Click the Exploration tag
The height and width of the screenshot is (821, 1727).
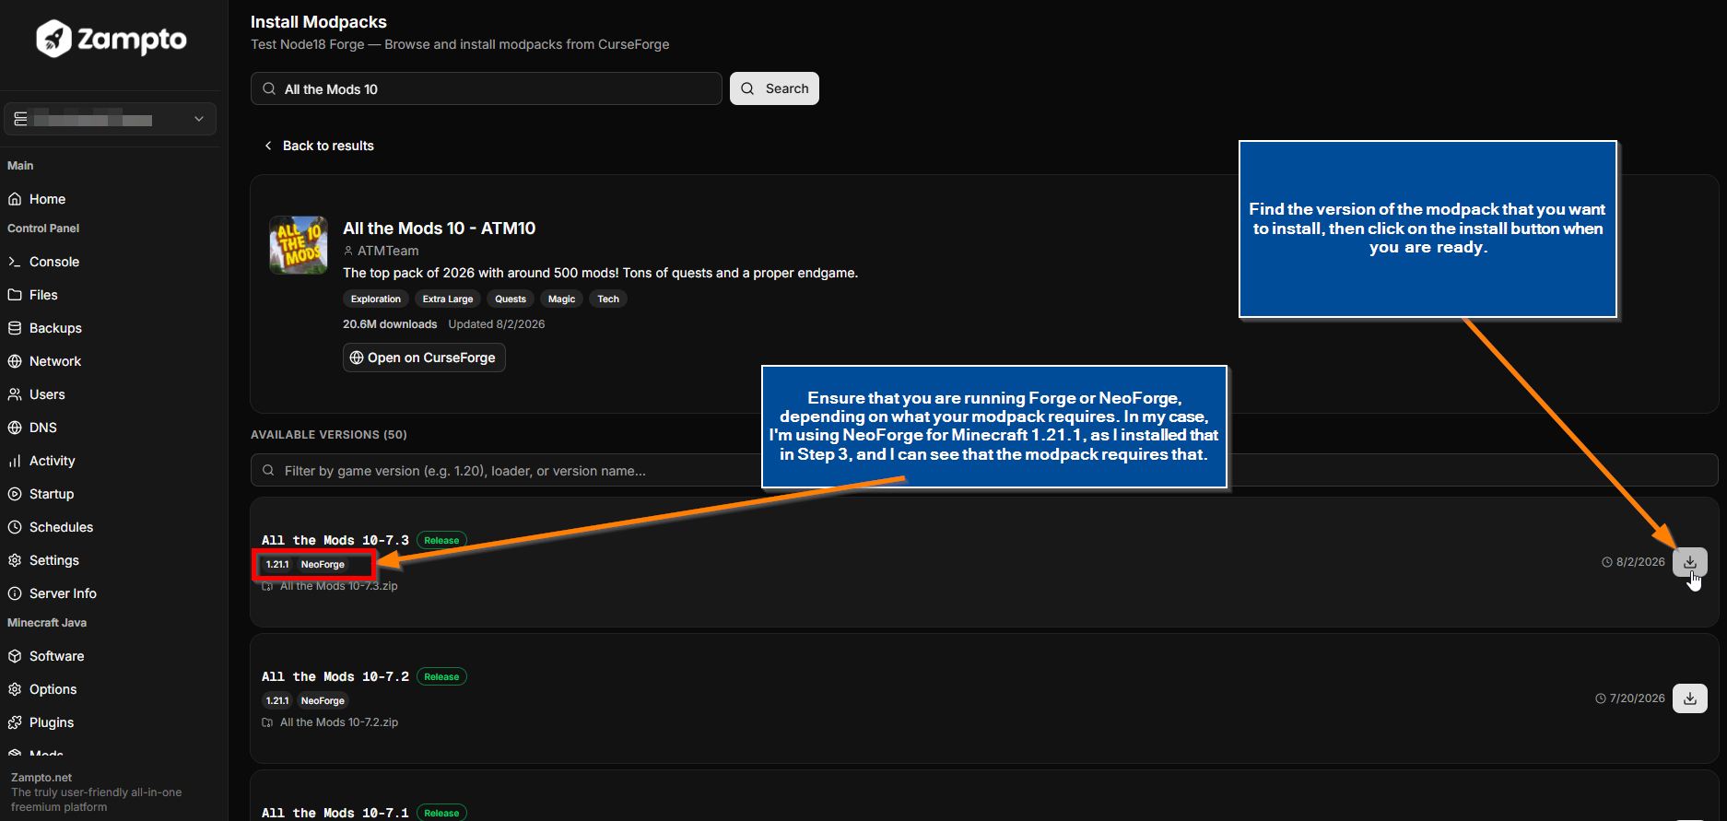pos(376,299)
